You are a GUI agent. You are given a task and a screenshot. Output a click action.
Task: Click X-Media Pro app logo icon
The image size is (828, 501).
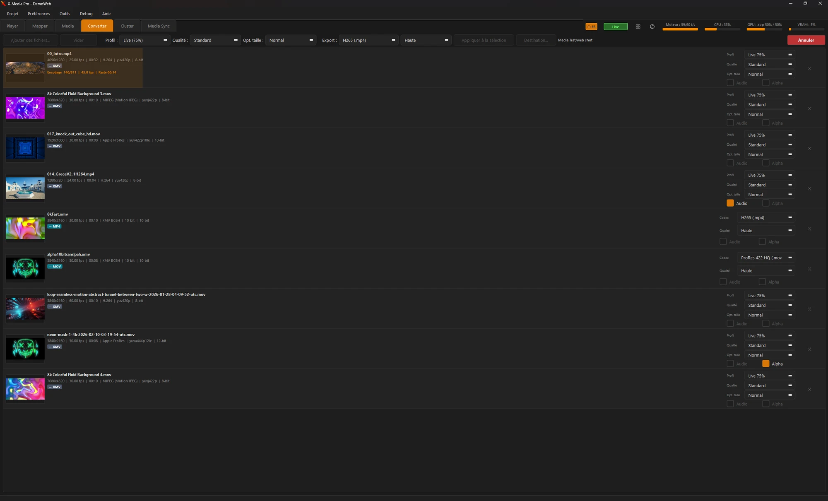3,4
